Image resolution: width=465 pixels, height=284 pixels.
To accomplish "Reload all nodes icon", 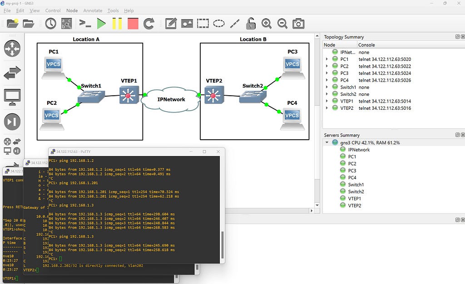I will pos(149,24).
